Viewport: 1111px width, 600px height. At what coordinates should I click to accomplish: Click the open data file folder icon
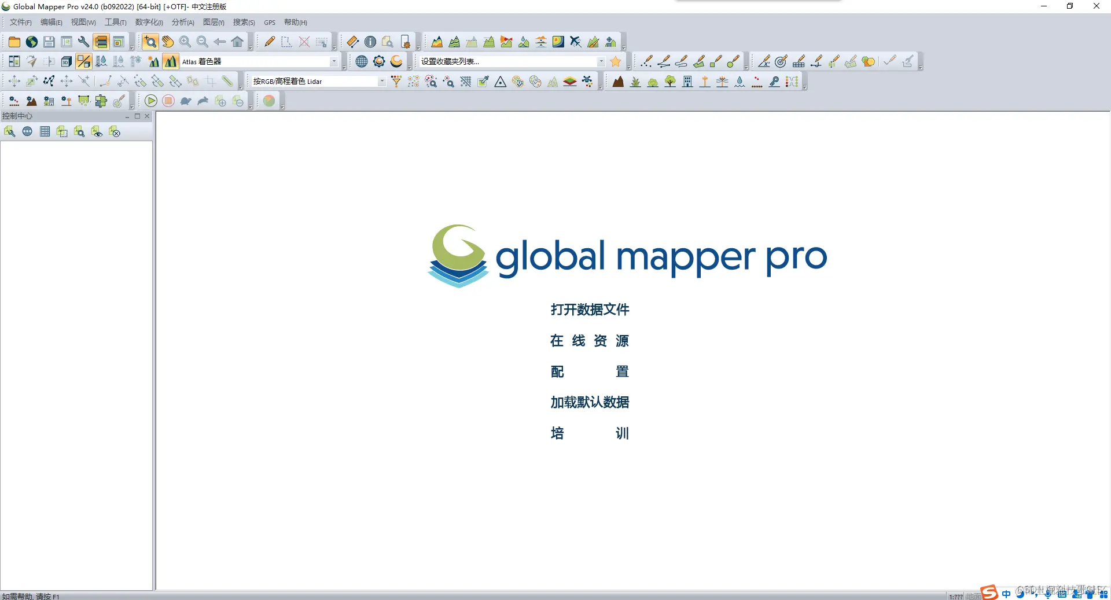(x=14, y=42)
